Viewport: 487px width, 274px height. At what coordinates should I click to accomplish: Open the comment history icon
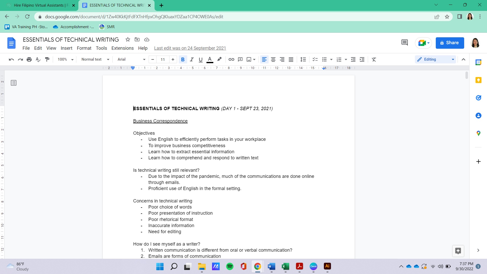[x=405, y=43]
